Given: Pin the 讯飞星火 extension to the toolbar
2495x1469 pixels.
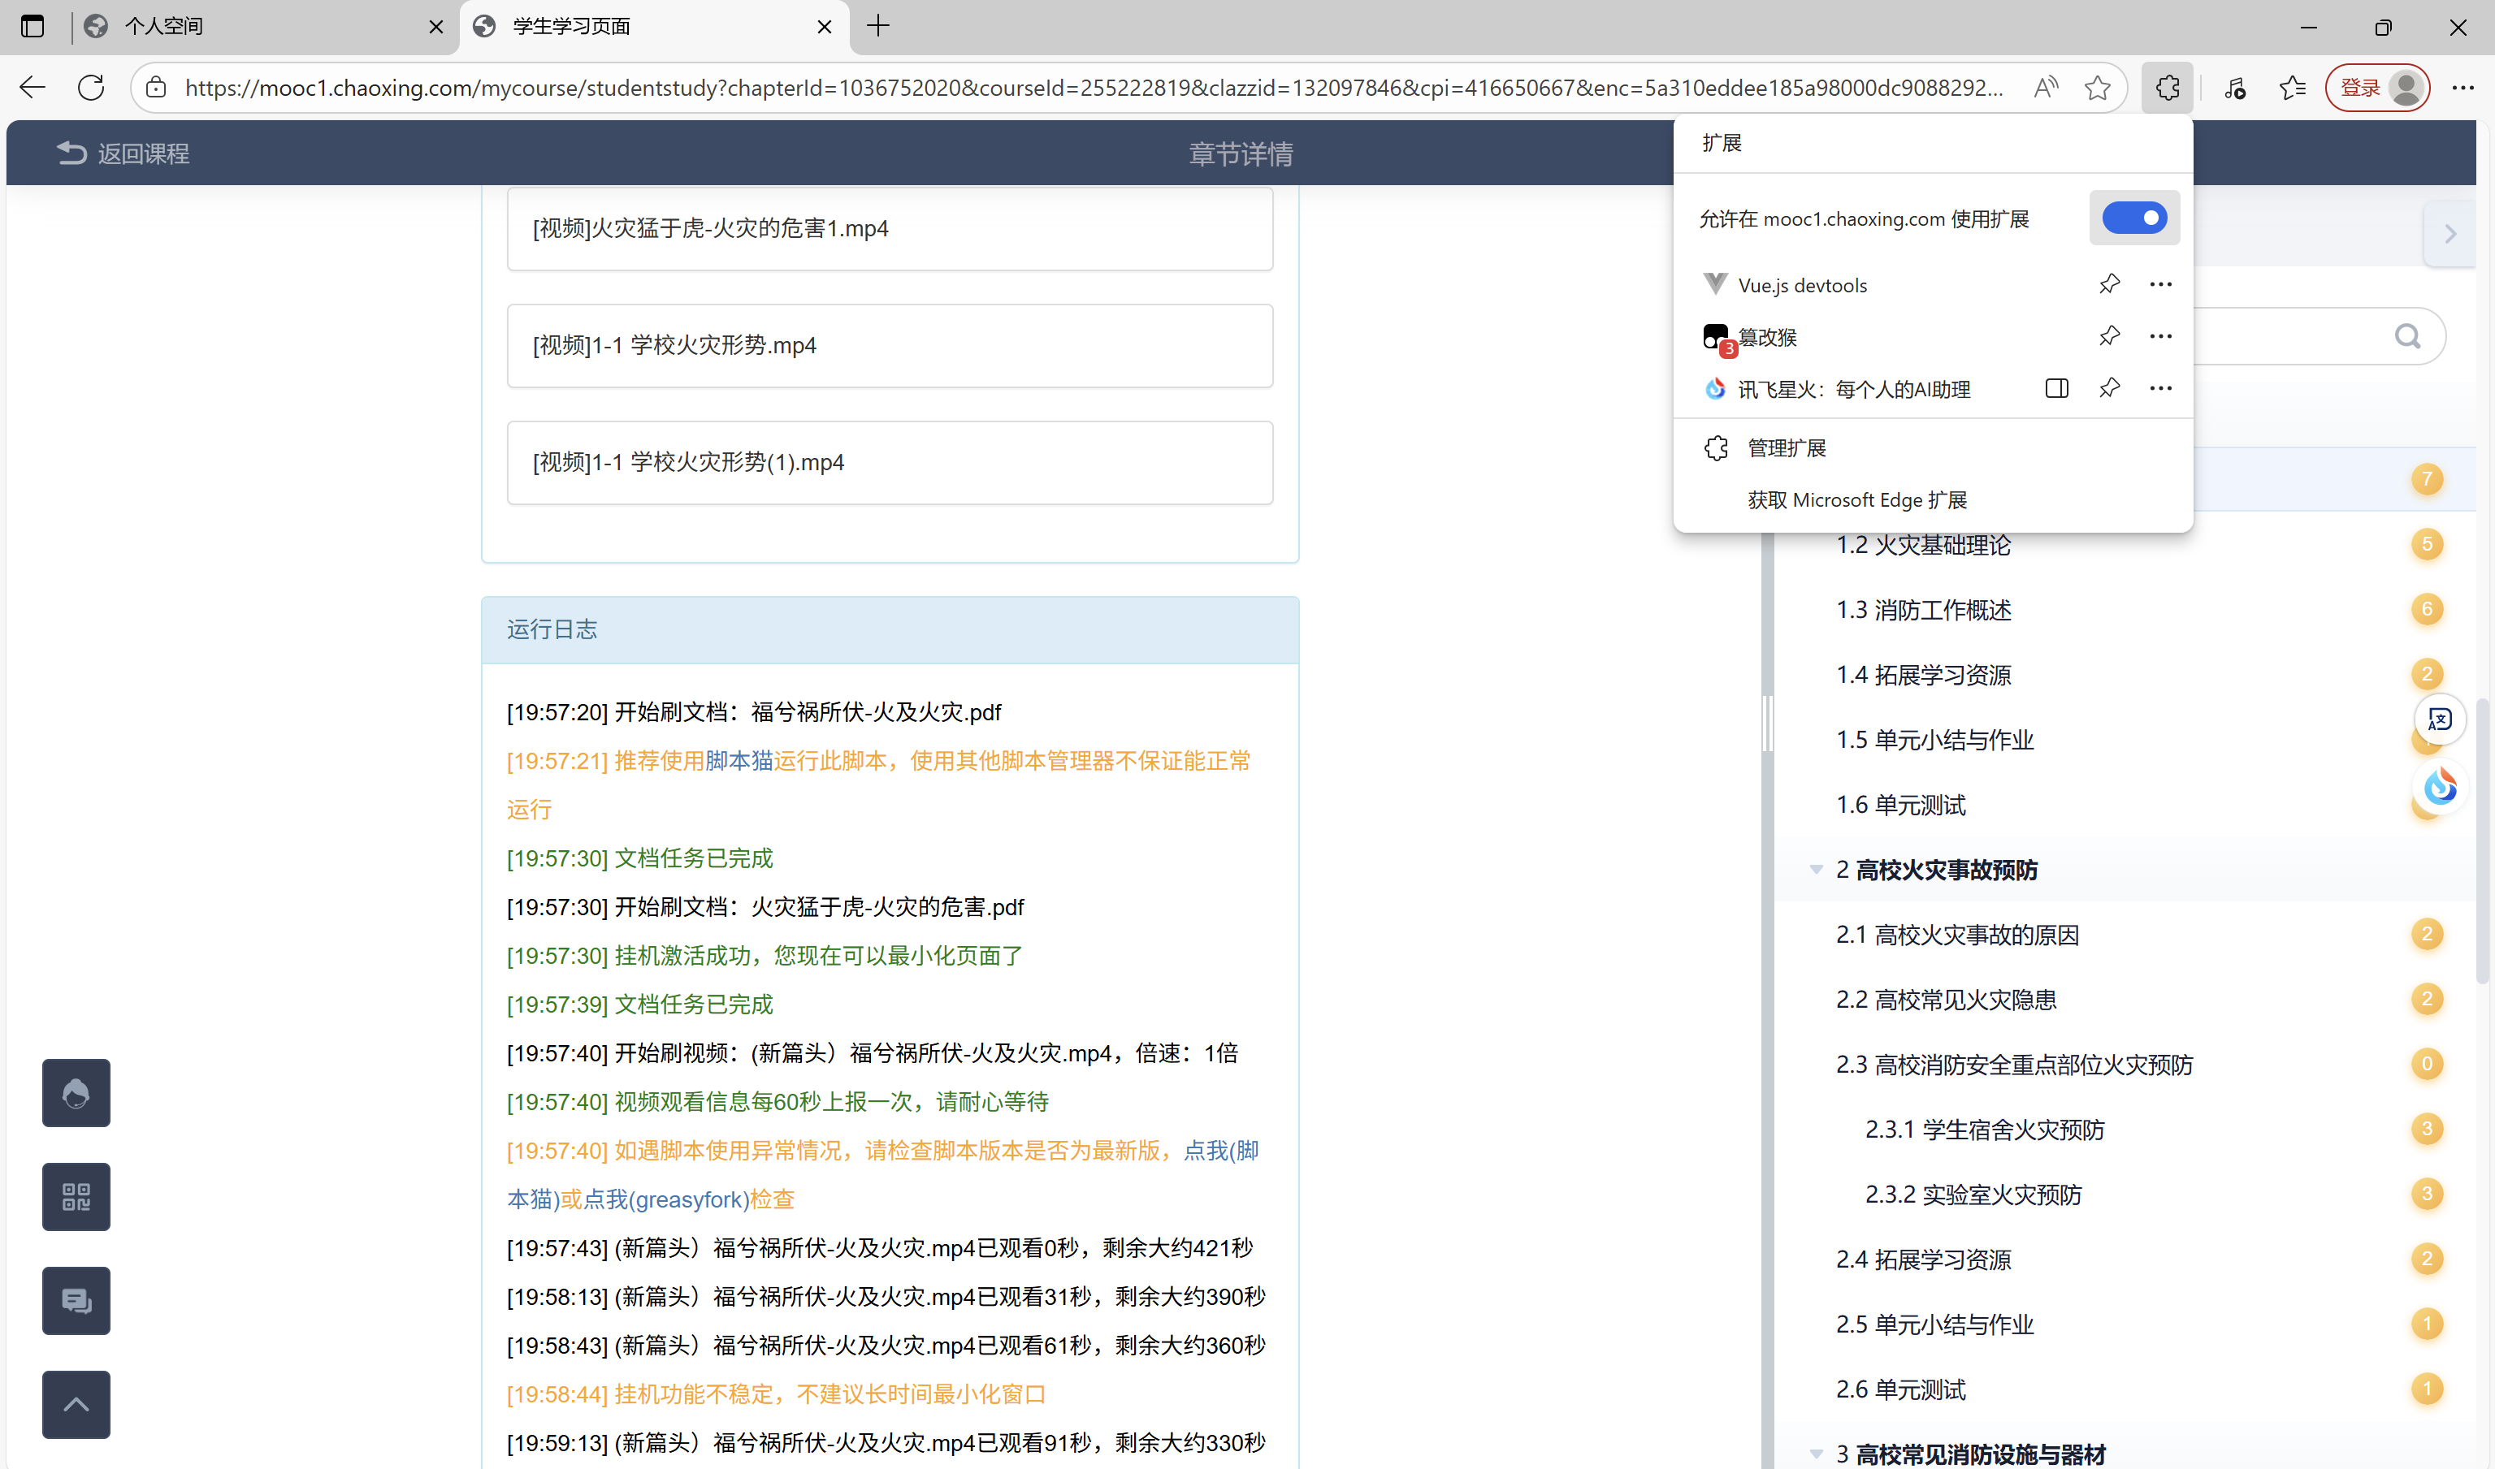Looking at the screenshot, I should point(2109,389).
